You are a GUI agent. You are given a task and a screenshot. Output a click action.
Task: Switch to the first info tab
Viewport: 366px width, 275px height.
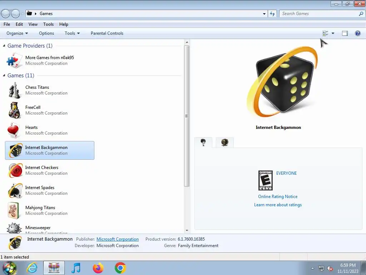[x=203, y=143]
